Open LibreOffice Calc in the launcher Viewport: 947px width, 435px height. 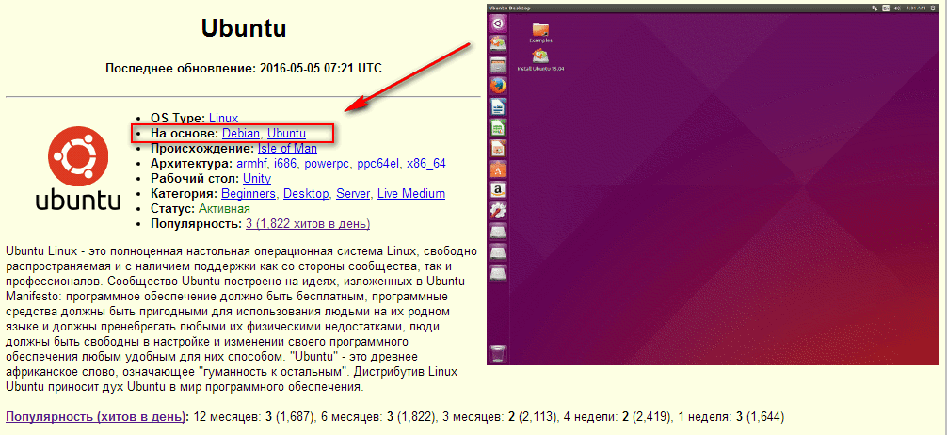click(498, 128)
